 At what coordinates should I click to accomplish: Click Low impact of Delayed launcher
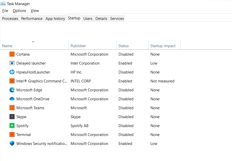(x=154, y=63)
